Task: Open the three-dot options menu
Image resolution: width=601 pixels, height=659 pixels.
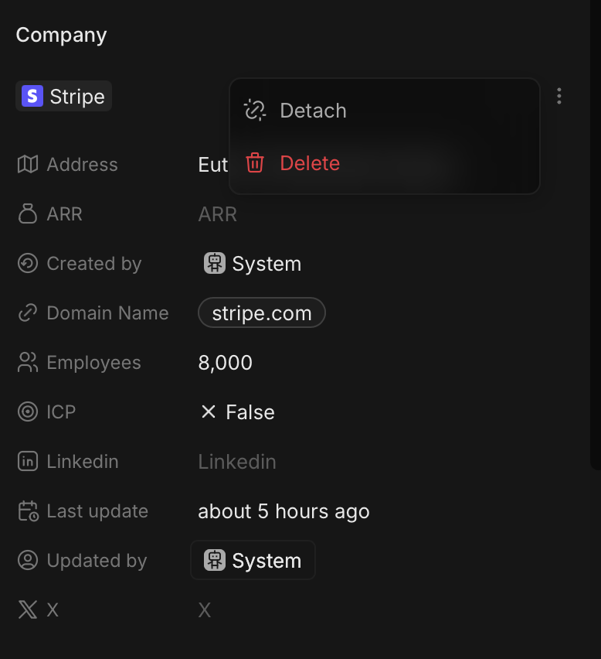Action: pos(559,97)
